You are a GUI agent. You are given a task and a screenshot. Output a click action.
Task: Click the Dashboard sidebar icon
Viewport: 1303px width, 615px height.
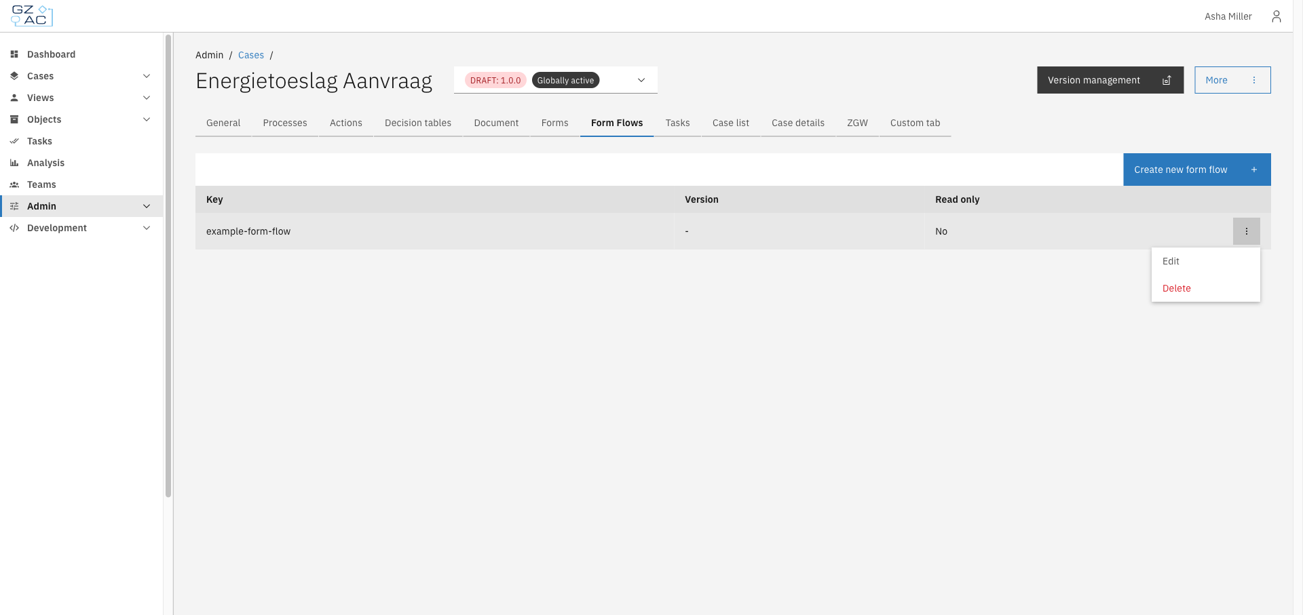[14, 54]
